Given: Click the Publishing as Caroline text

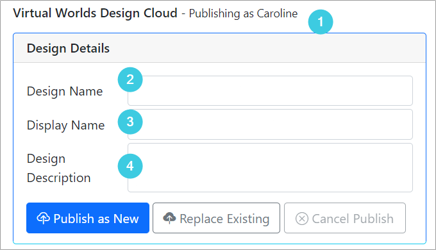Looking at the screenshot, I should click(243, 13).
